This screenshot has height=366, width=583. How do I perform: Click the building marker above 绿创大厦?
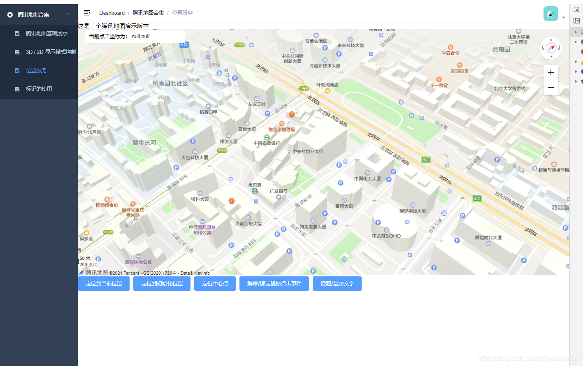pos(229,136)
